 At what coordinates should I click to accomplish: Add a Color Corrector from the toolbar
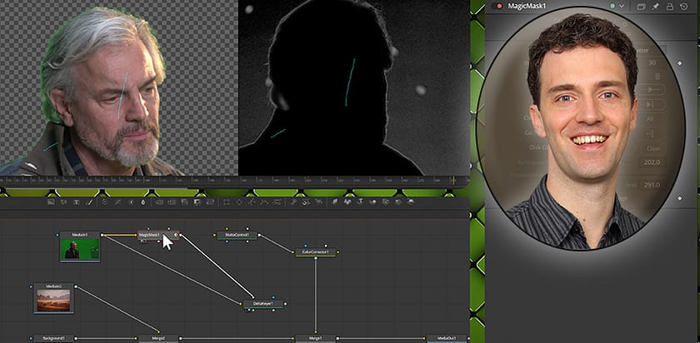[x=104, y=202]
